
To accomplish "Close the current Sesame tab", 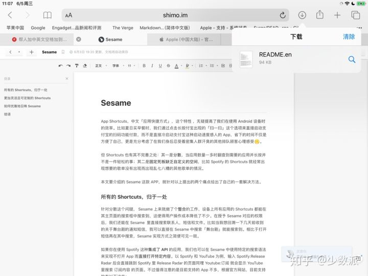I will point(79,39).
